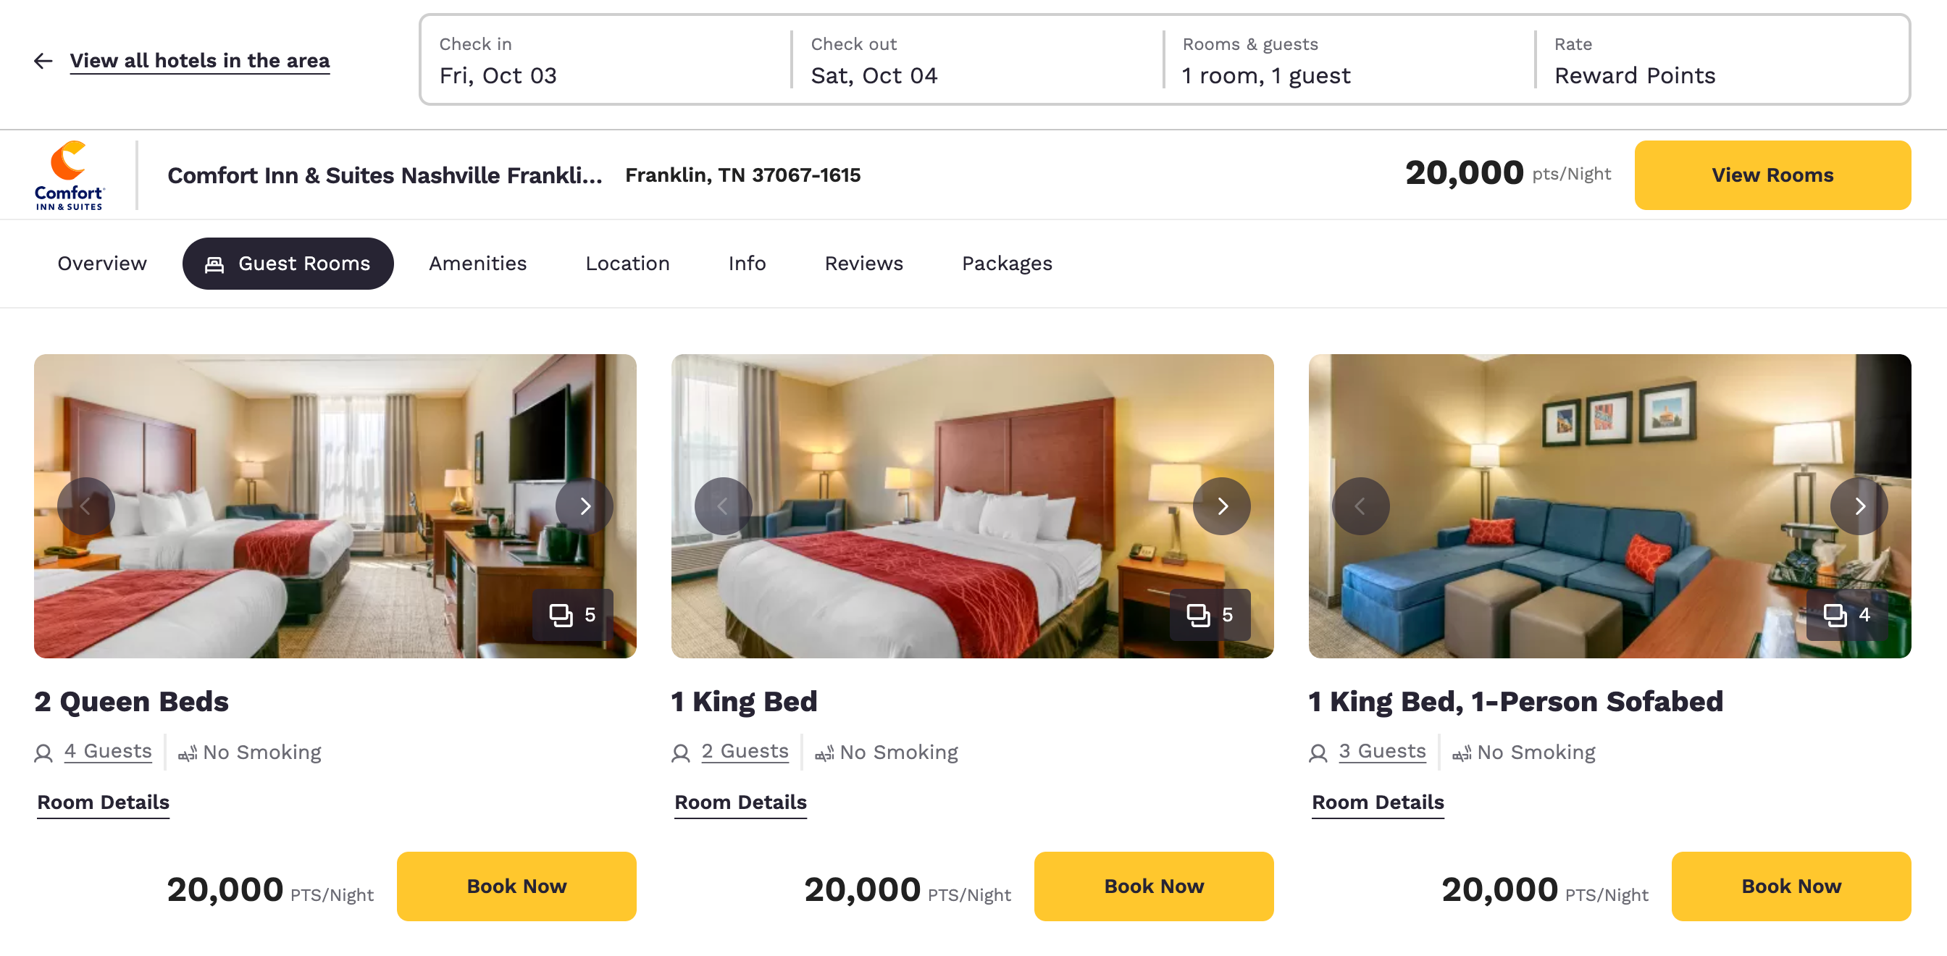Switch to the Amenities tab

477,263
